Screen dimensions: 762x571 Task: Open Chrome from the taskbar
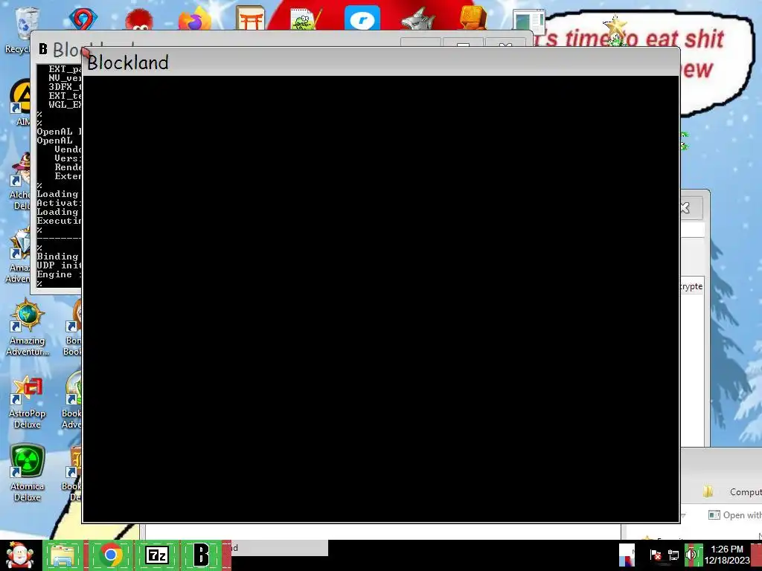111,555
